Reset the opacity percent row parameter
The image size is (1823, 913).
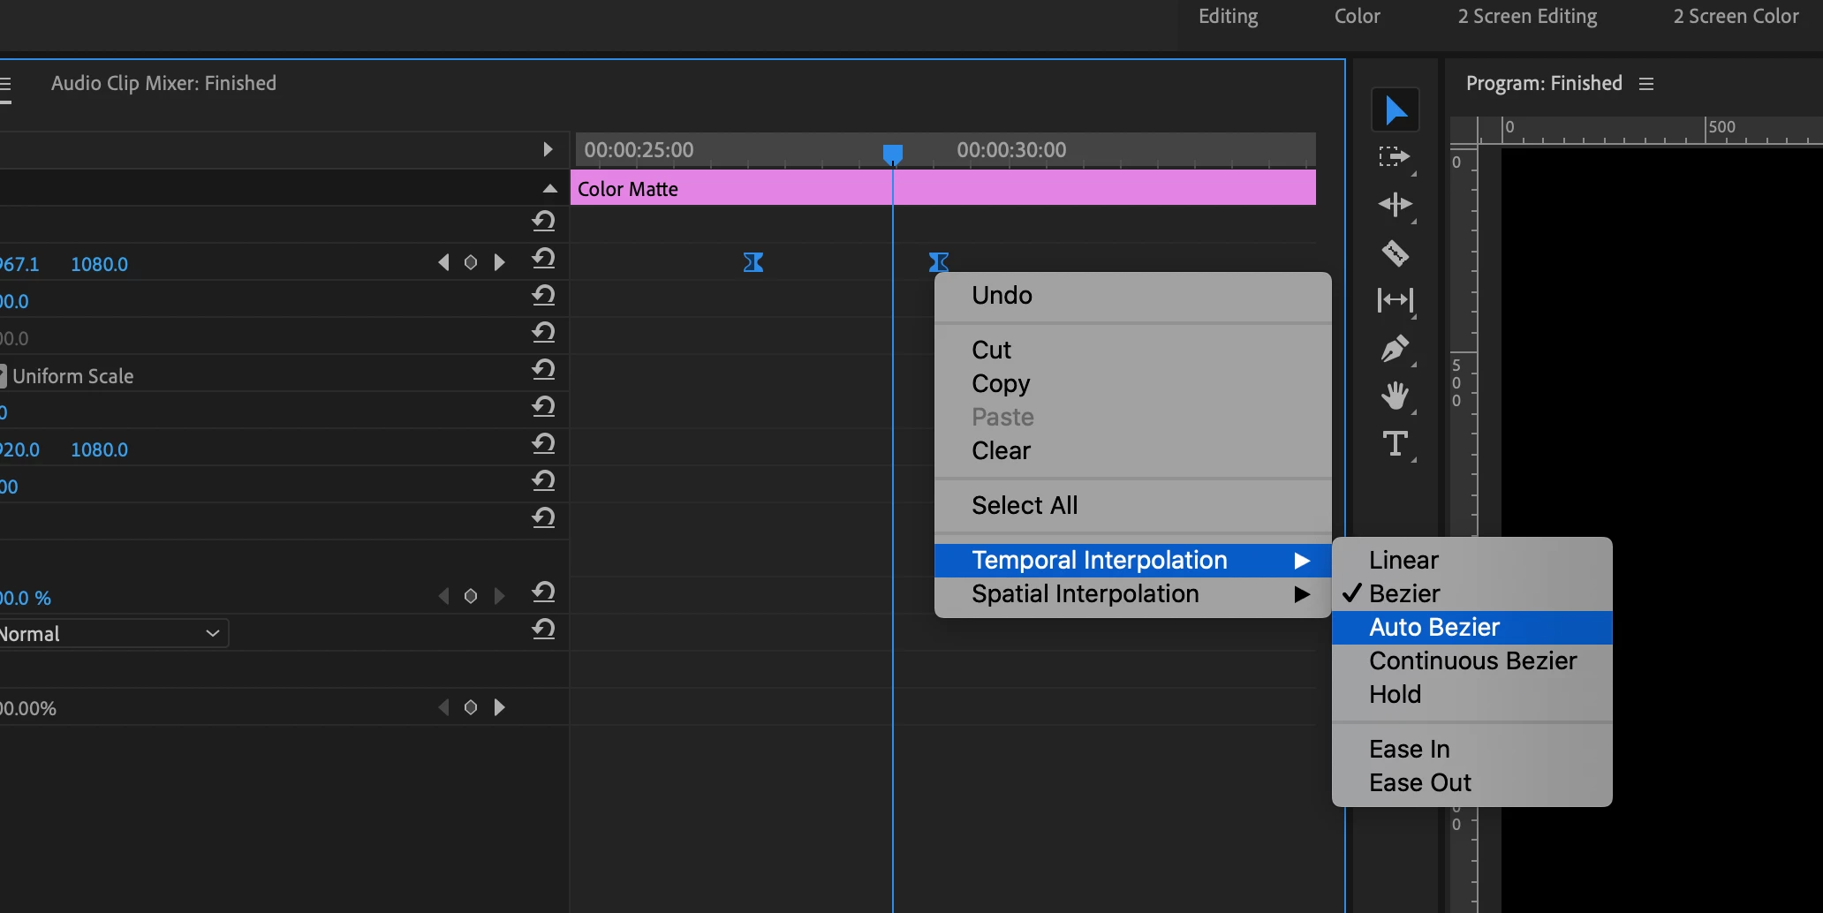point(544,592)
